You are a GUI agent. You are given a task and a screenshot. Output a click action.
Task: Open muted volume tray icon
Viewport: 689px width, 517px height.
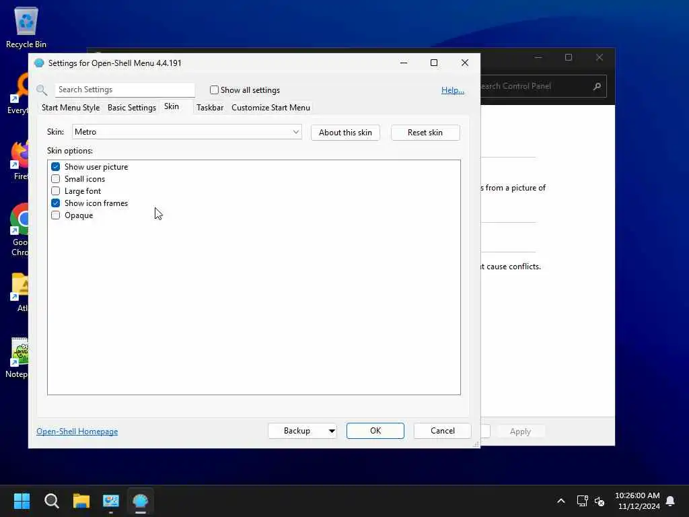tap(600, 501)
